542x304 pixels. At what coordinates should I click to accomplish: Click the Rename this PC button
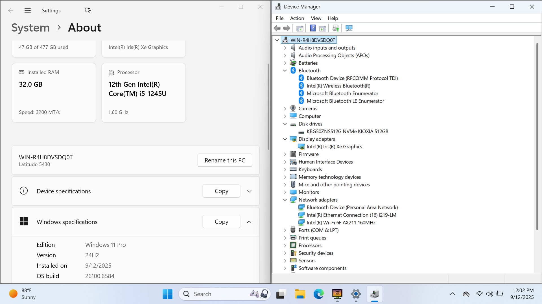pyautogui.click(x=225, y=160)
